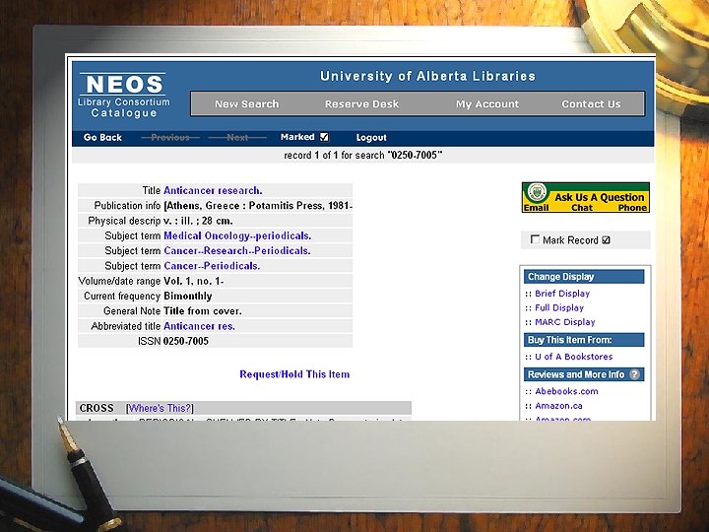The height and width of the screenshot is (532, 709).
Task: Open Anticancer res. abbreviated title link
Action: click(199, 326)
